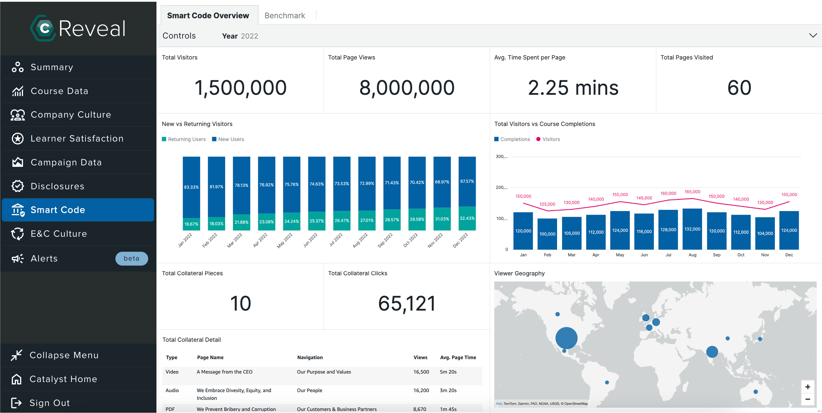Click the Smart Code building icon
The width and height of the screenshot is (822, 413).
tap(18, 210)
